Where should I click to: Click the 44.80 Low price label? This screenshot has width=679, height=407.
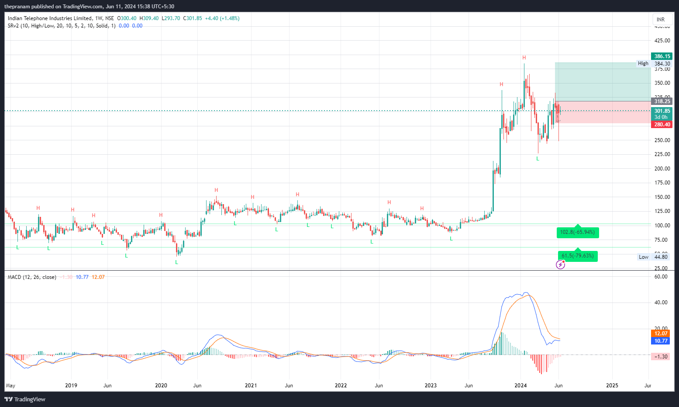(x=662, y=257)
